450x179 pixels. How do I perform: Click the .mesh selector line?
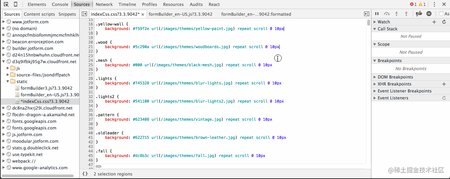pyautogui.click(x=103, y=60)
